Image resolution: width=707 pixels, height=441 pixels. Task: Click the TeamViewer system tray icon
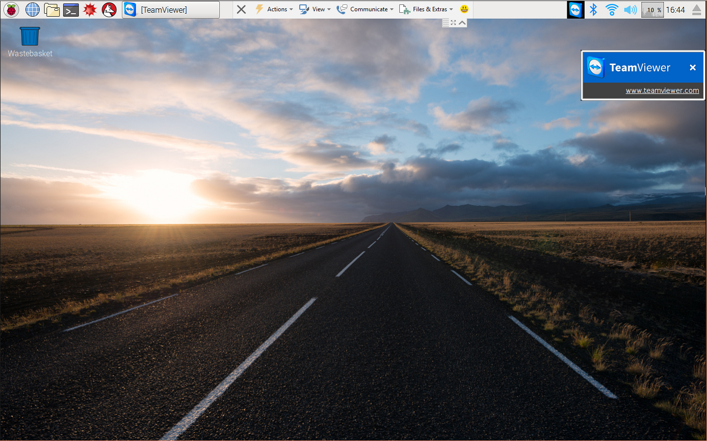tap(576, 9)
